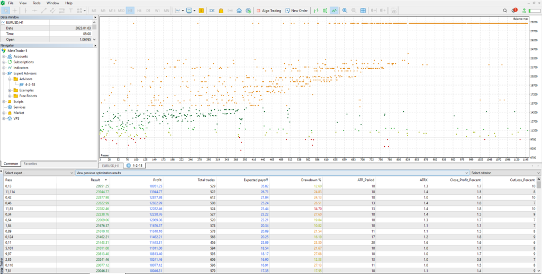542x274 pixels.
Task: Expand the Indicators tree node
Action: 4,68
